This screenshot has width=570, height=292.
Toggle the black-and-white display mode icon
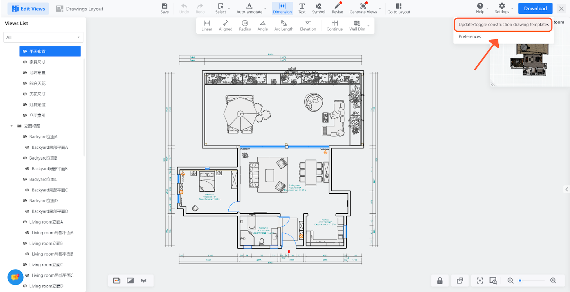(x=130, y=281)
